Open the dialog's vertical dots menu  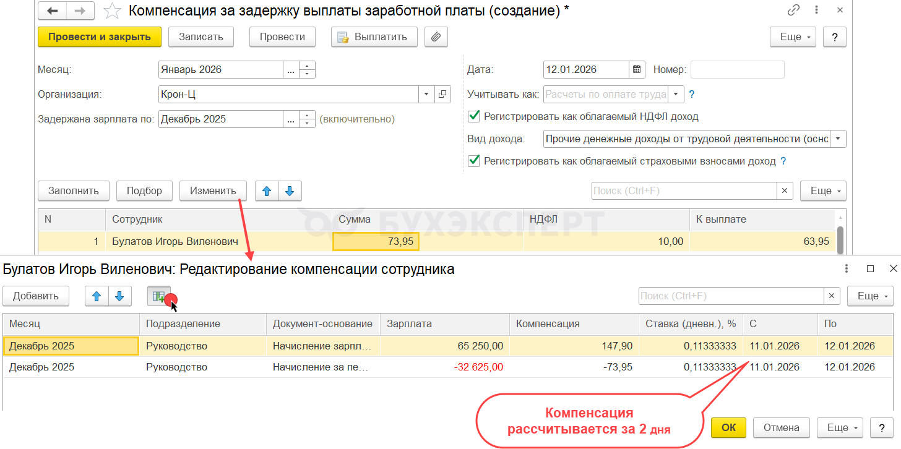point(847,269)
